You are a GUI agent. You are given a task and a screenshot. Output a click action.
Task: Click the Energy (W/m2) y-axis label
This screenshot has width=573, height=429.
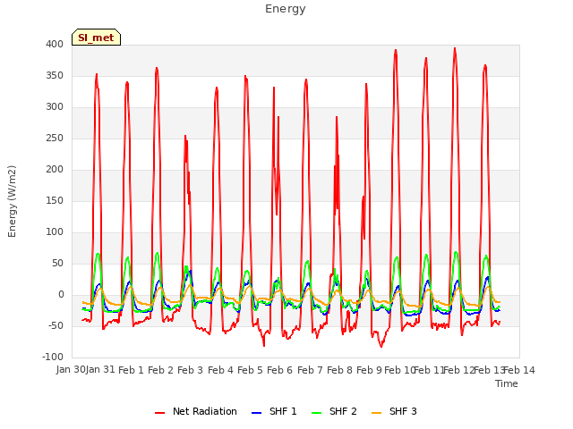(x=12, y=201)
